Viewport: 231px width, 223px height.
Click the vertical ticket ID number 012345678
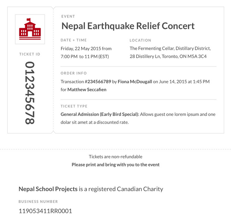pos(30,93)
